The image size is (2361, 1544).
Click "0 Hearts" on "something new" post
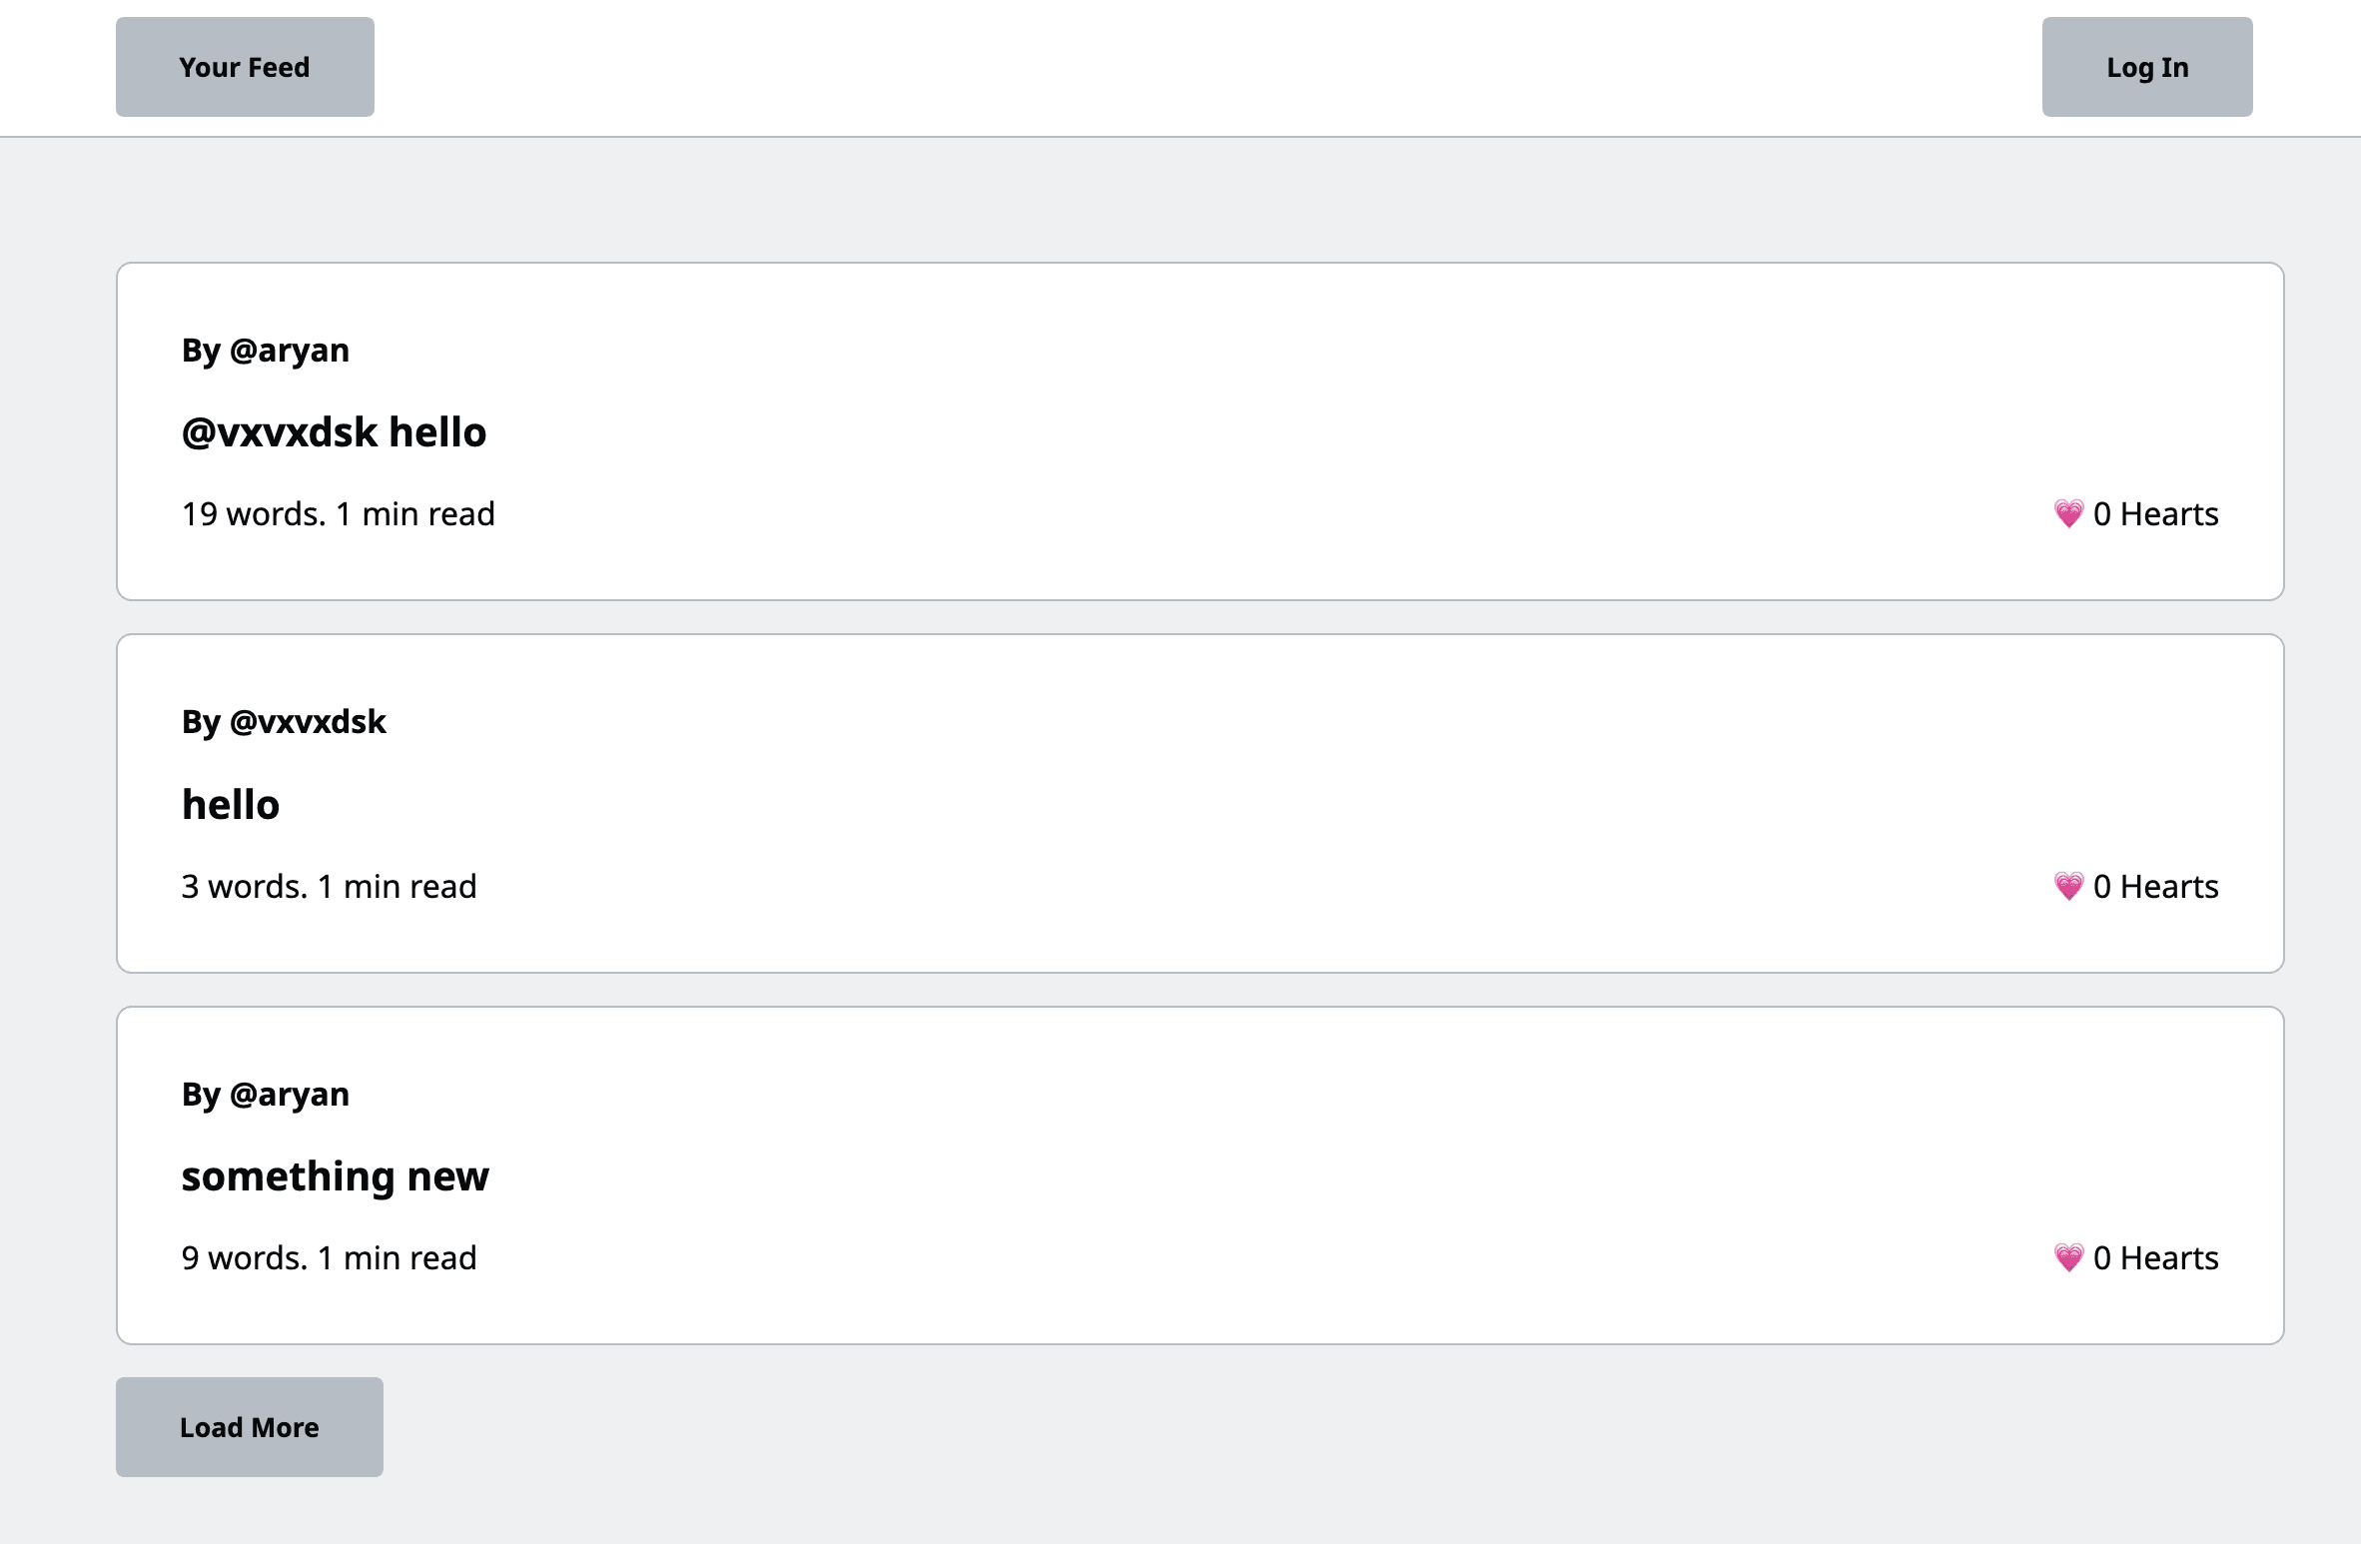tap(2155, 1258)
